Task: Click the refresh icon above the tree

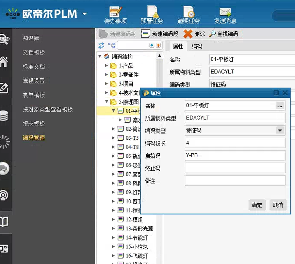Action: pos(101,45)
